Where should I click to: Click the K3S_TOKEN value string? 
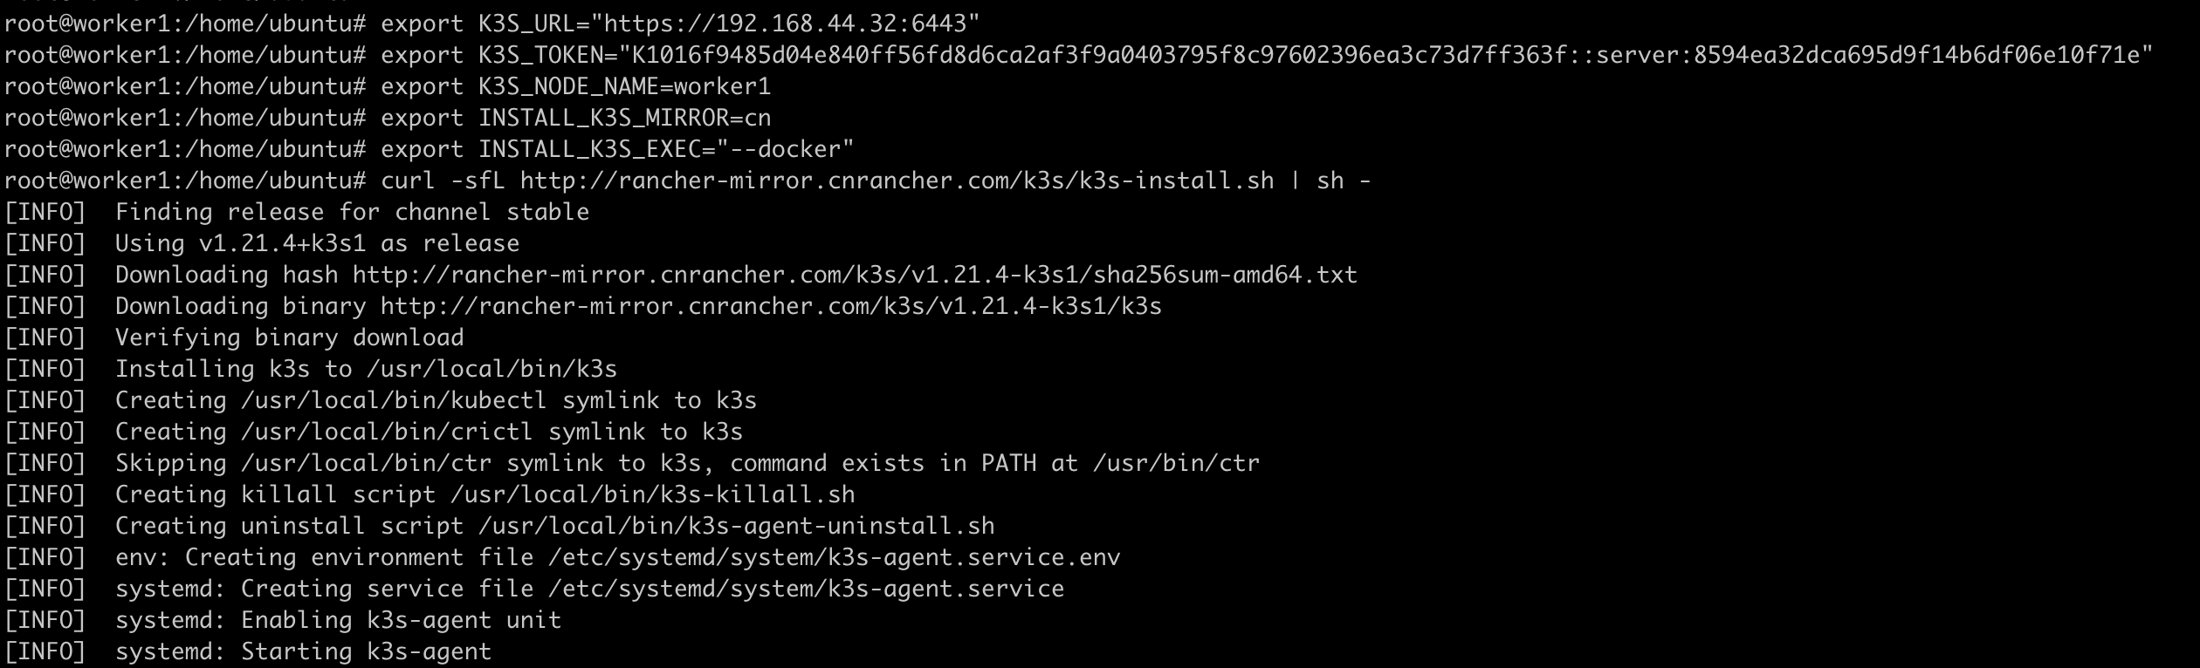click(x=1385, y=55)
